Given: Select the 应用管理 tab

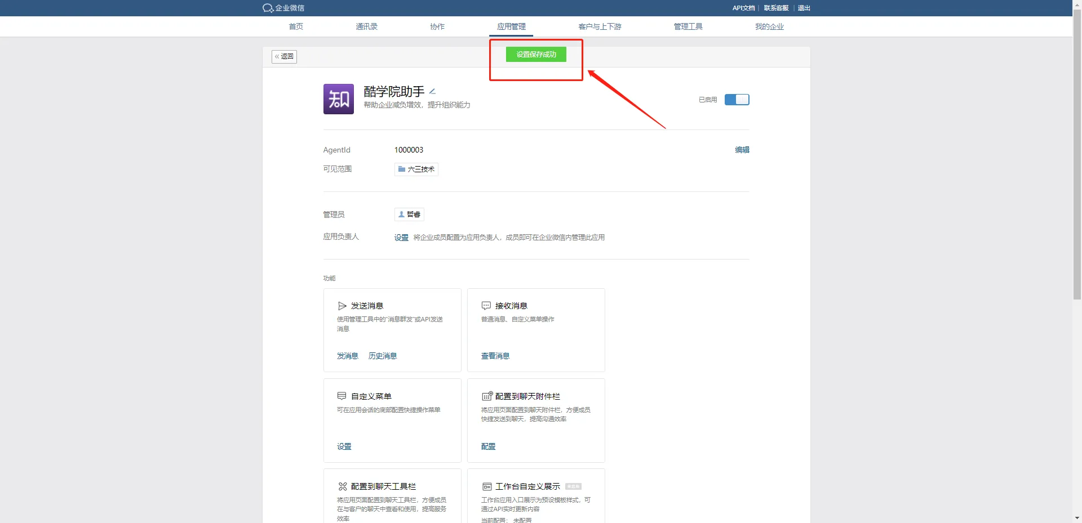Looking at the screenshot, I should (511, 26).
